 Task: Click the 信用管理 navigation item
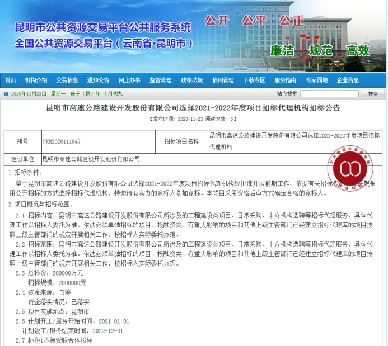223,80
